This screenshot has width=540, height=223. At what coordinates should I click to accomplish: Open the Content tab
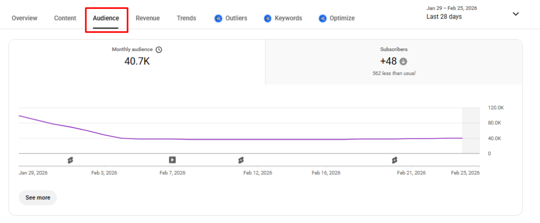click(x=65, y=18)
